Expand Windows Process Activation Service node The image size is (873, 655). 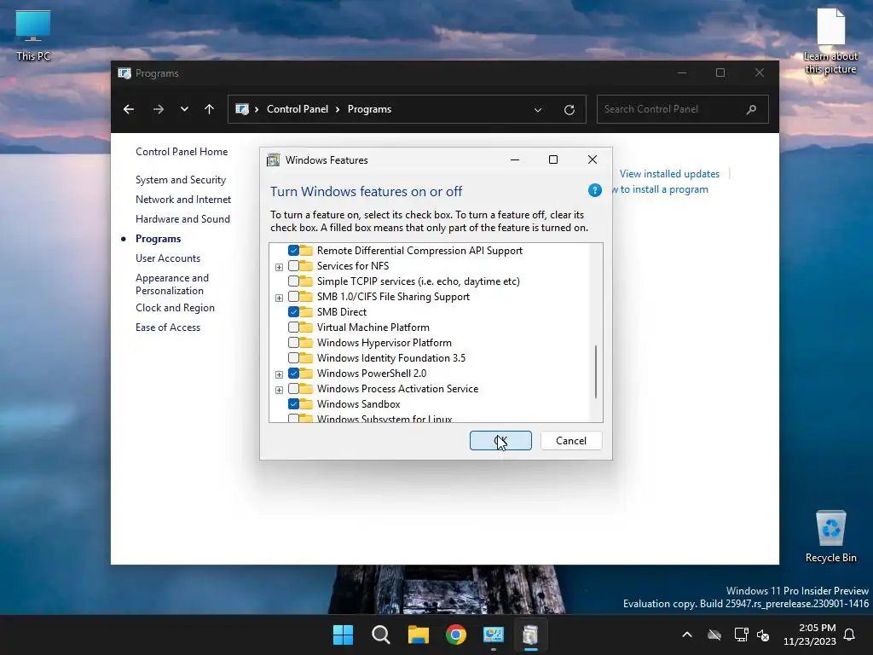(279, 390)
